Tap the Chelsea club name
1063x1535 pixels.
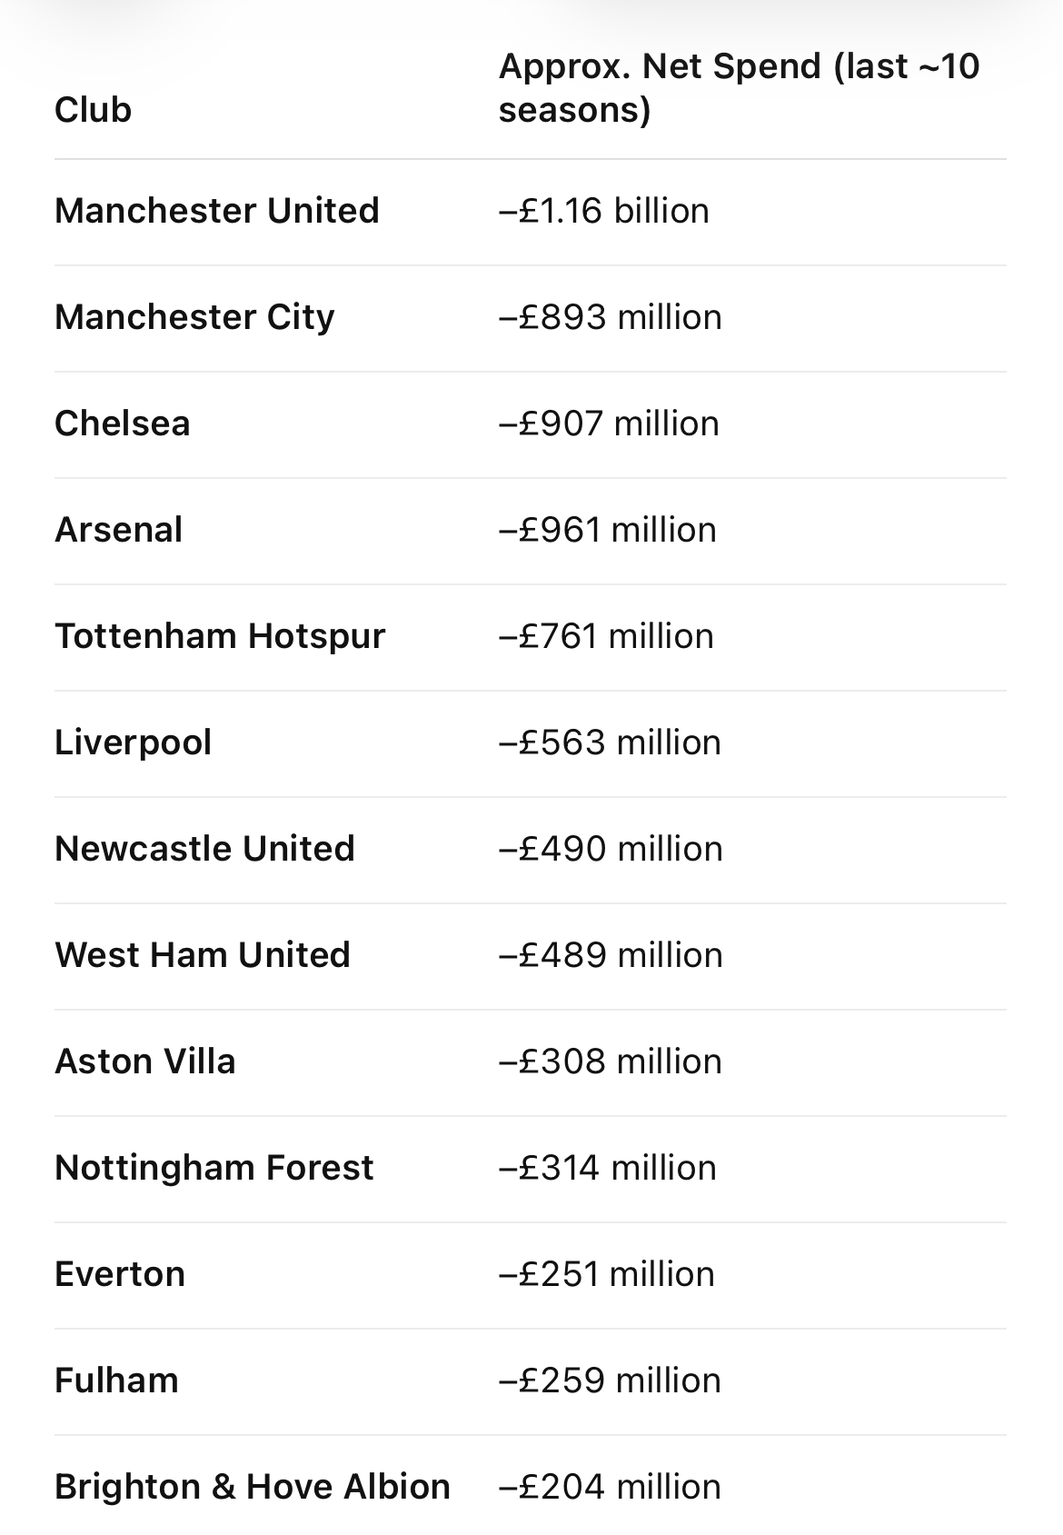point(123,424)
